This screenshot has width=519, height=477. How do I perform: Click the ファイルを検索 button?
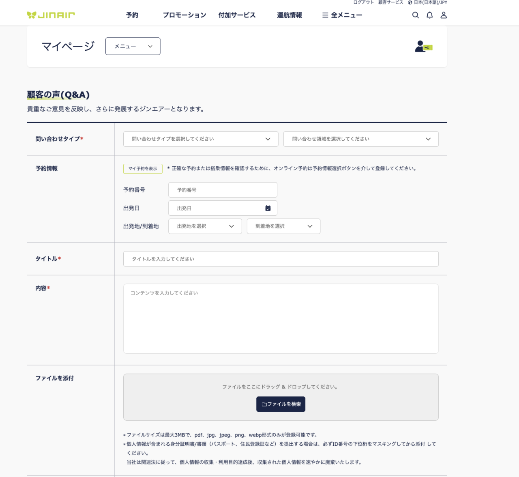click(x=281, y=404)
